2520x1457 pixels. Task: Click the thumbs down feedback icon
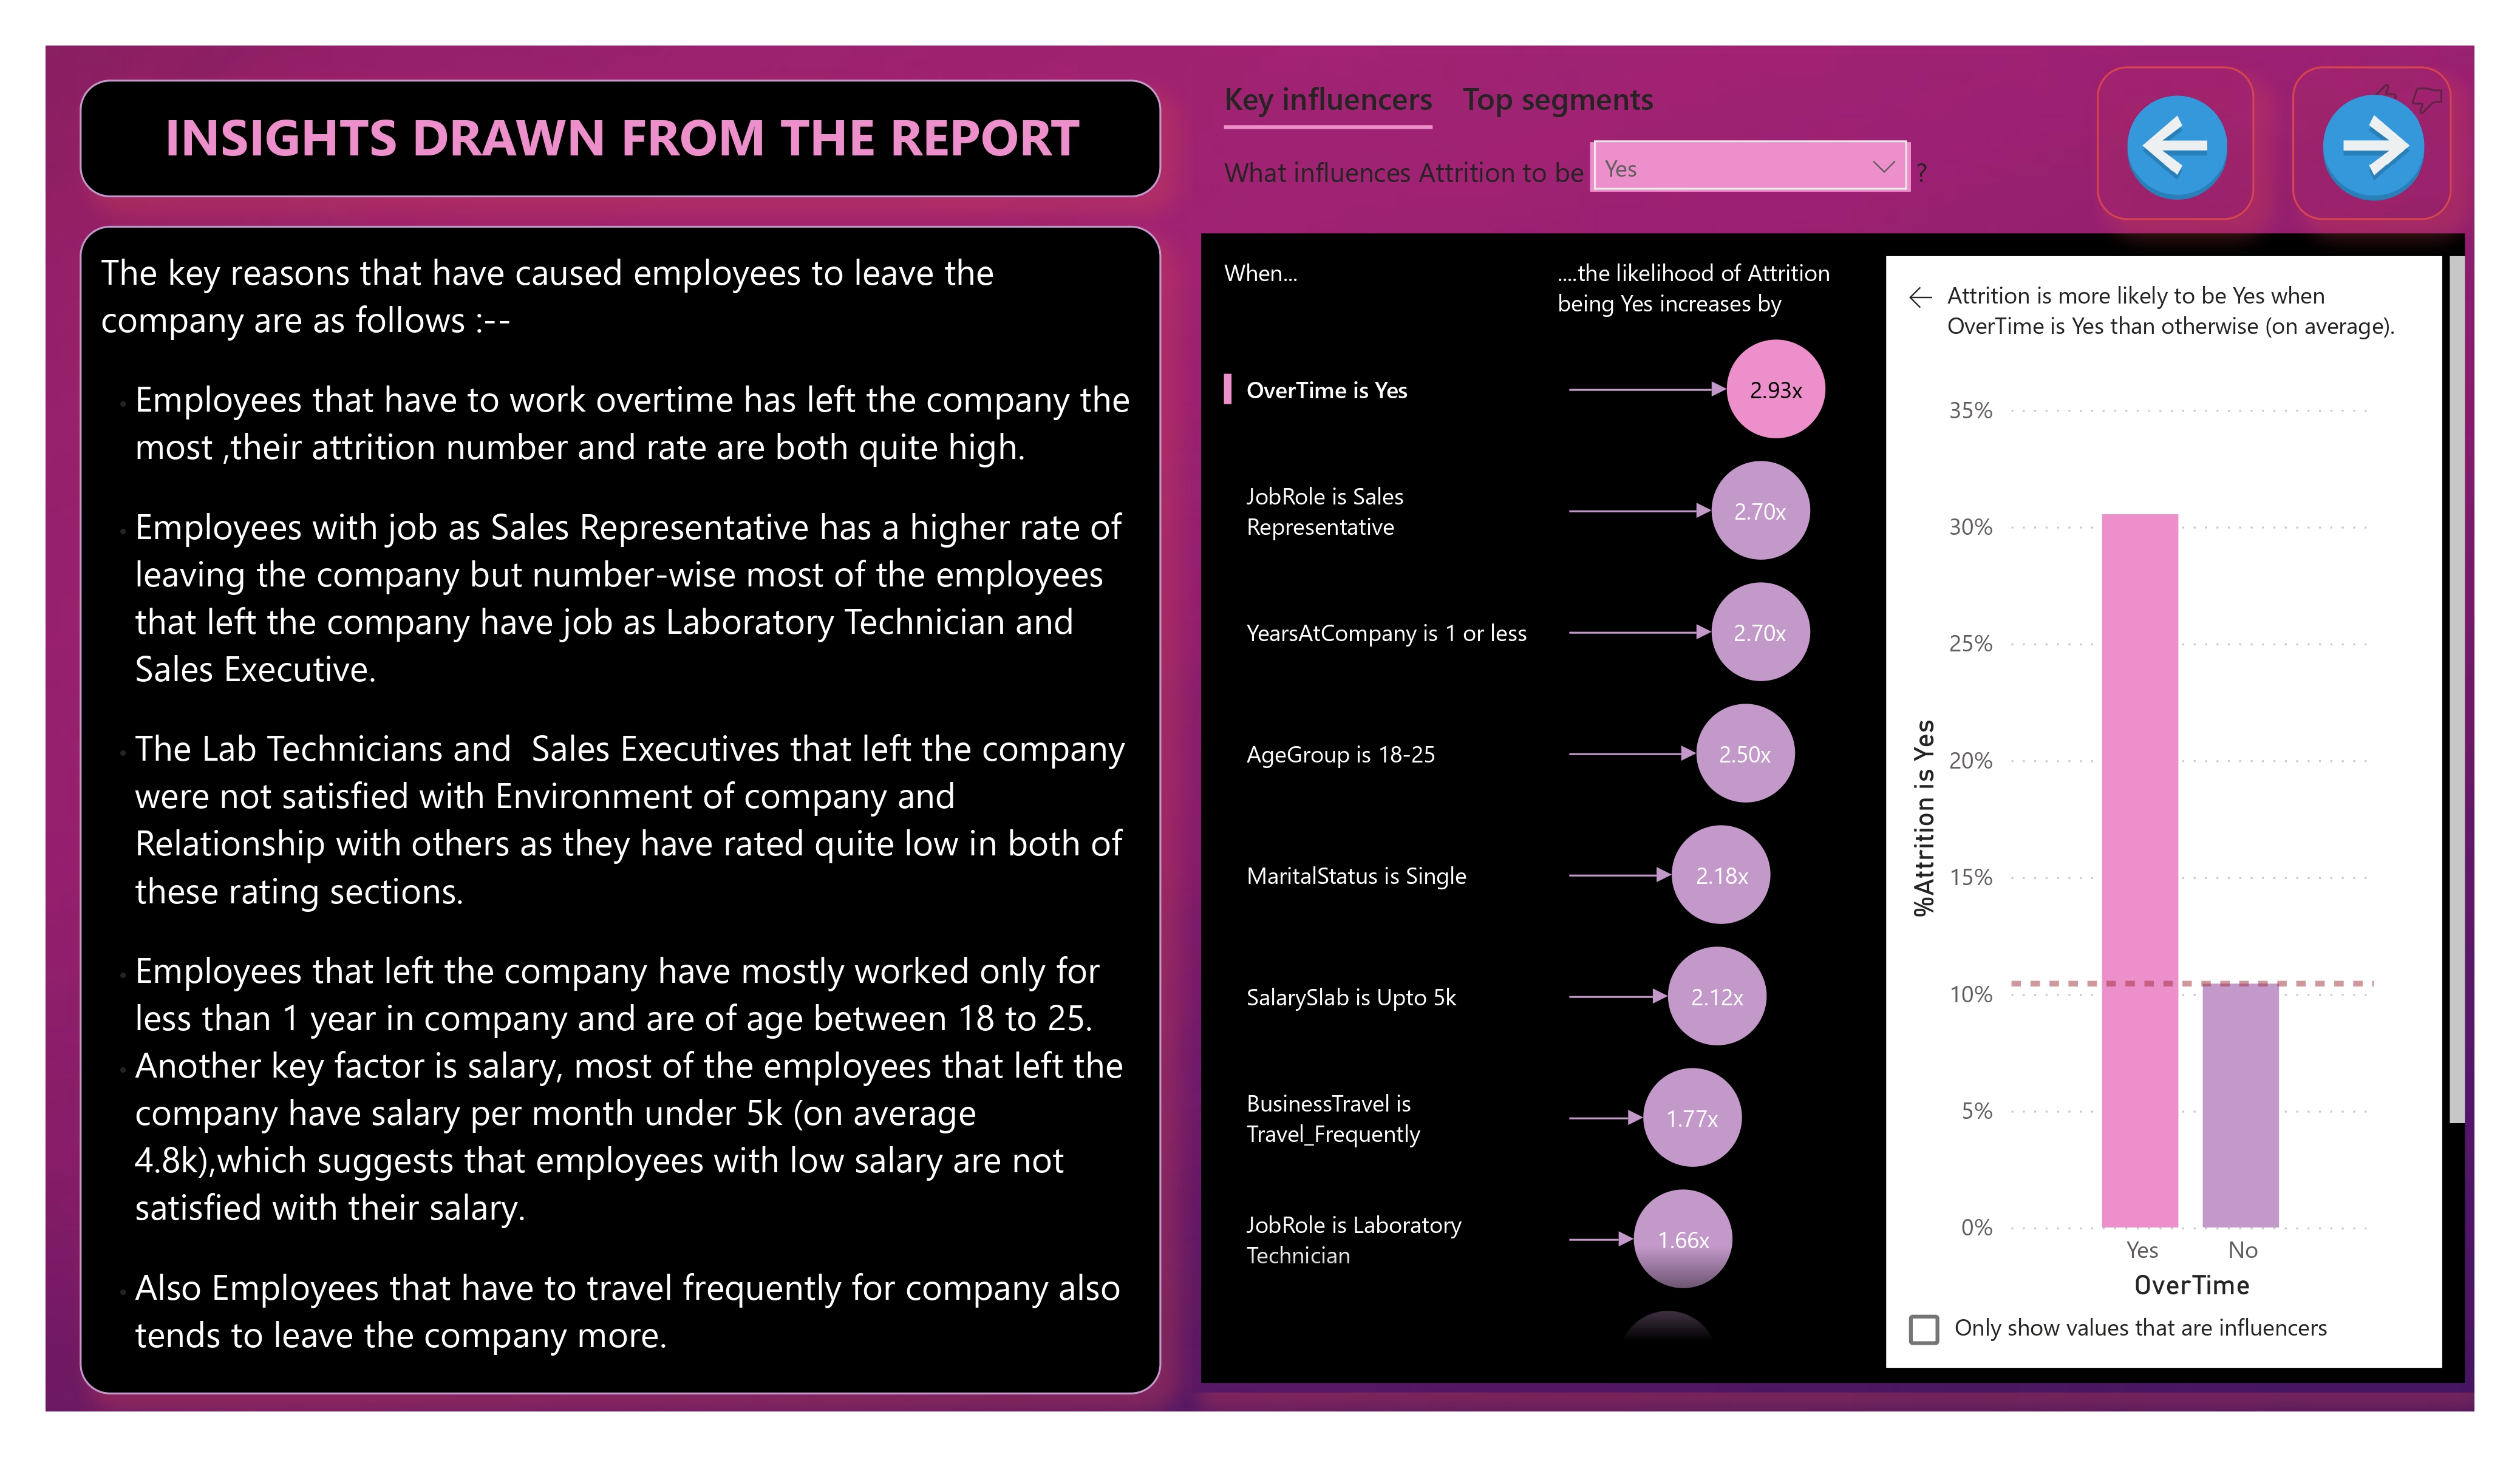(x=2427, y=98)
